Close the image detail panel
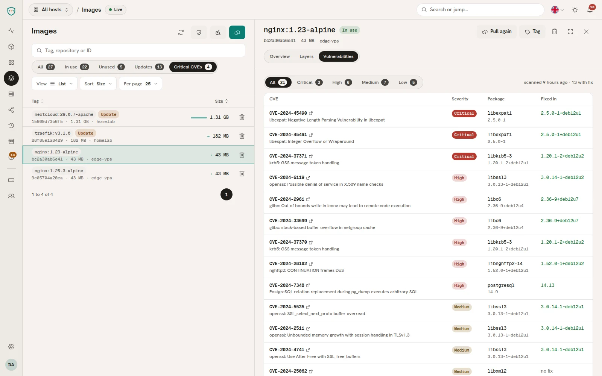The width and height of the screenshot is (602, 376). (586, 32)
